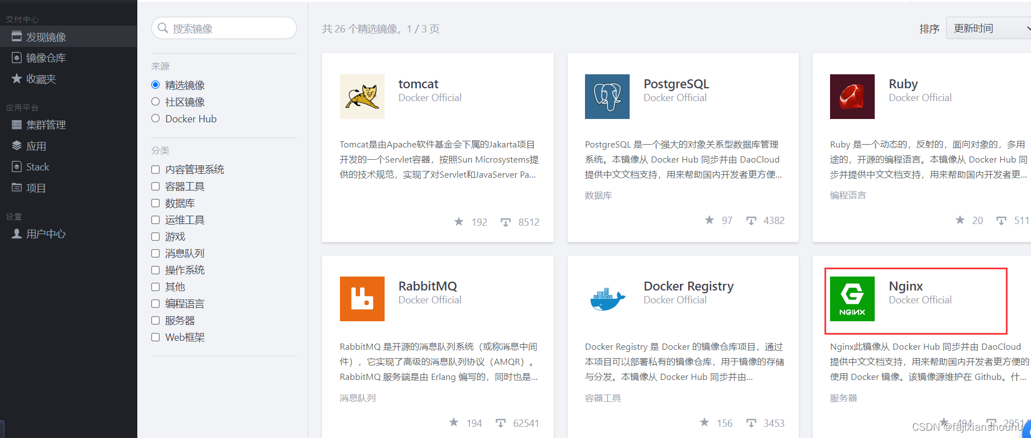Open the tomcat image title link
The height and width of the screenshot is (438, 1031).
[x=418, y=84]
